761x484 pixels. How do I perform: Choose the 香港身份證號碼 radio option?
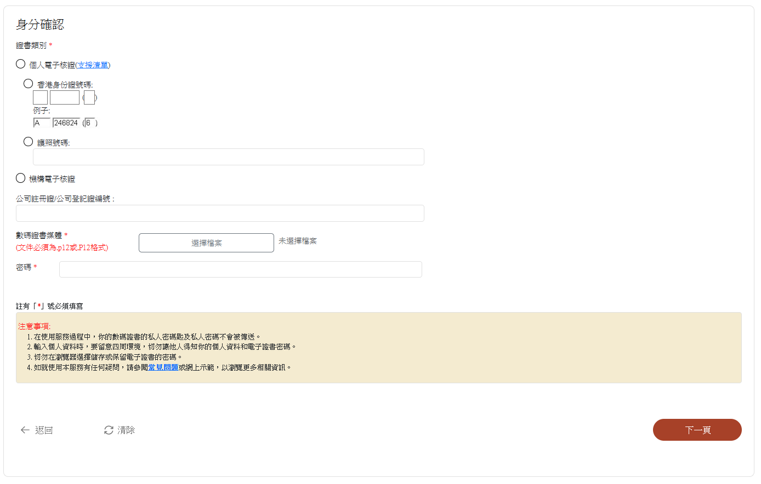29,84
